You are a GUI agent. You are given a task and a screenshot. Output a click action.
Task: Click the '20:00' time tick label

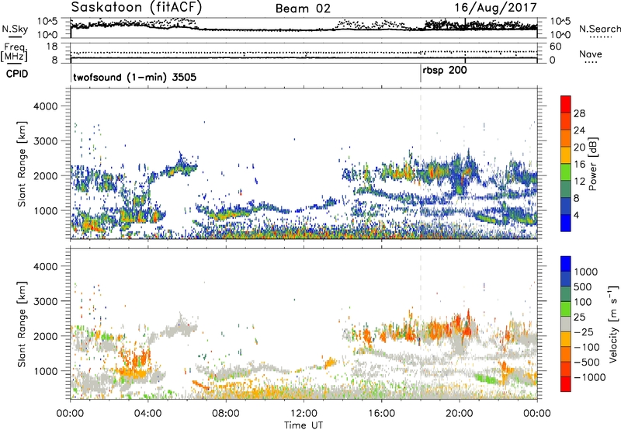click(460, 414)
